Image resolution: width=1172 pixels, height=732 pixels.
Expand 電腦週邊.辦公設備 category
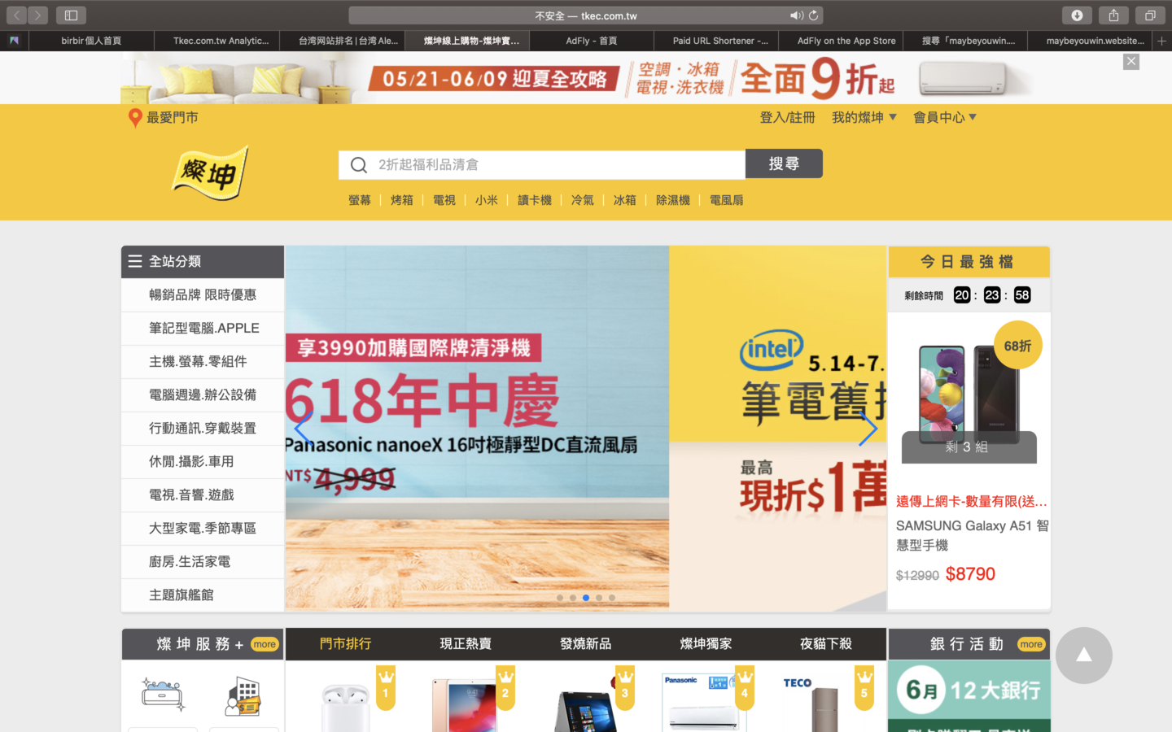(203, 395)
